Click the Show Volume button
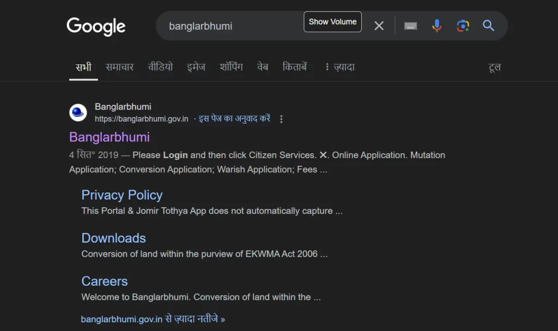Screen dimensions: 558x331 332,22
